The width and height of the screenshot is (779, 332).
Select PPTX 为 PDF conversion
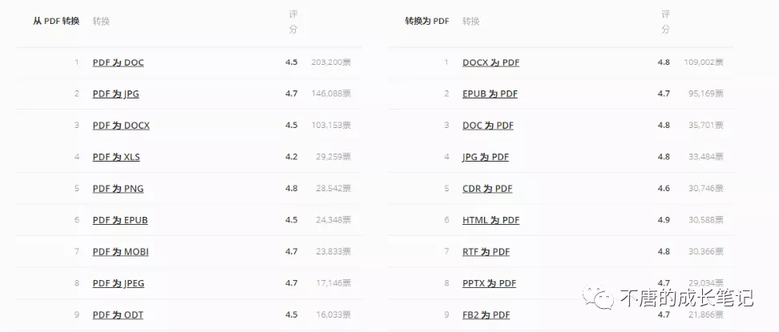pos(489,283)
